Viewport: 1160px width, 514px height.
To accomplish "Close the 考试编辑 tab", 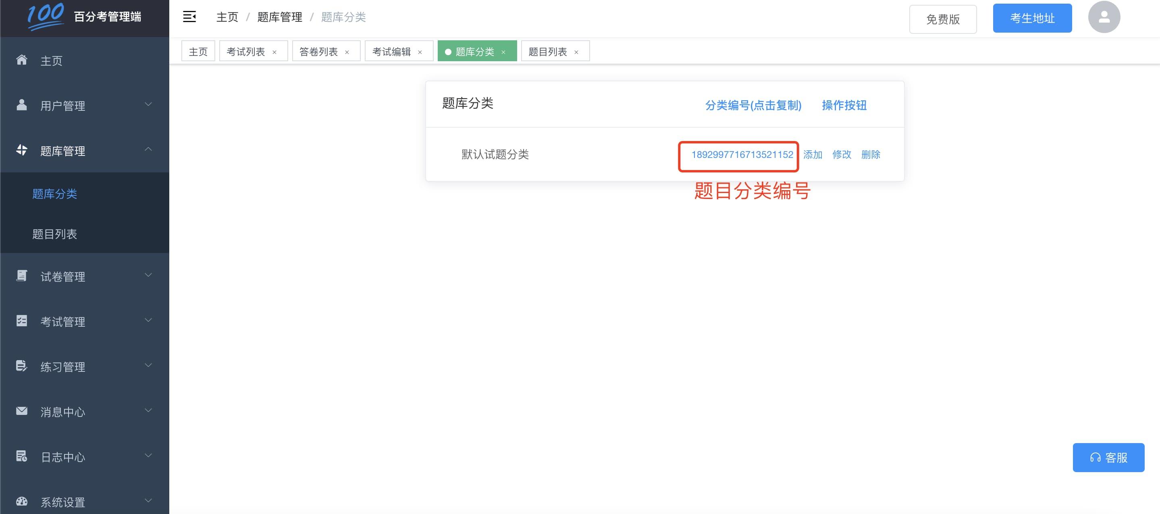I will [420, 52].
